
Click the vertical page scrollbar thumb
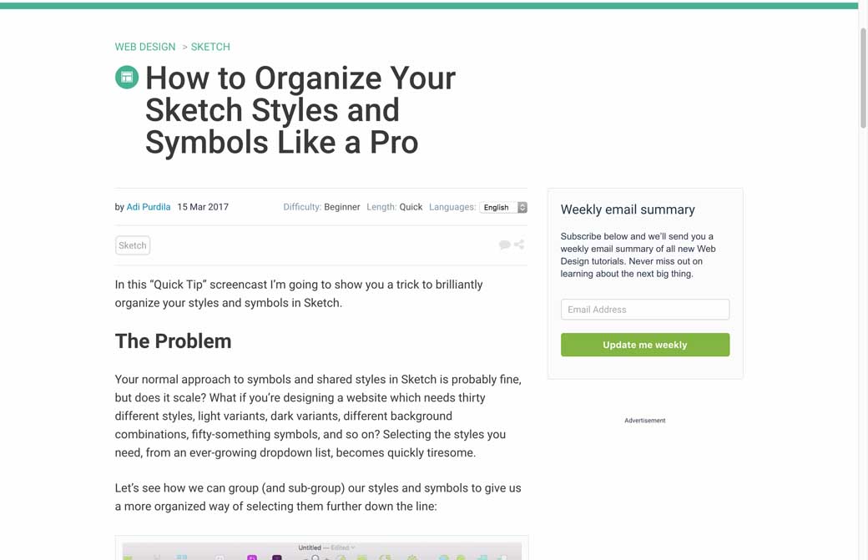pyautogui.click(x=863, y=77)
